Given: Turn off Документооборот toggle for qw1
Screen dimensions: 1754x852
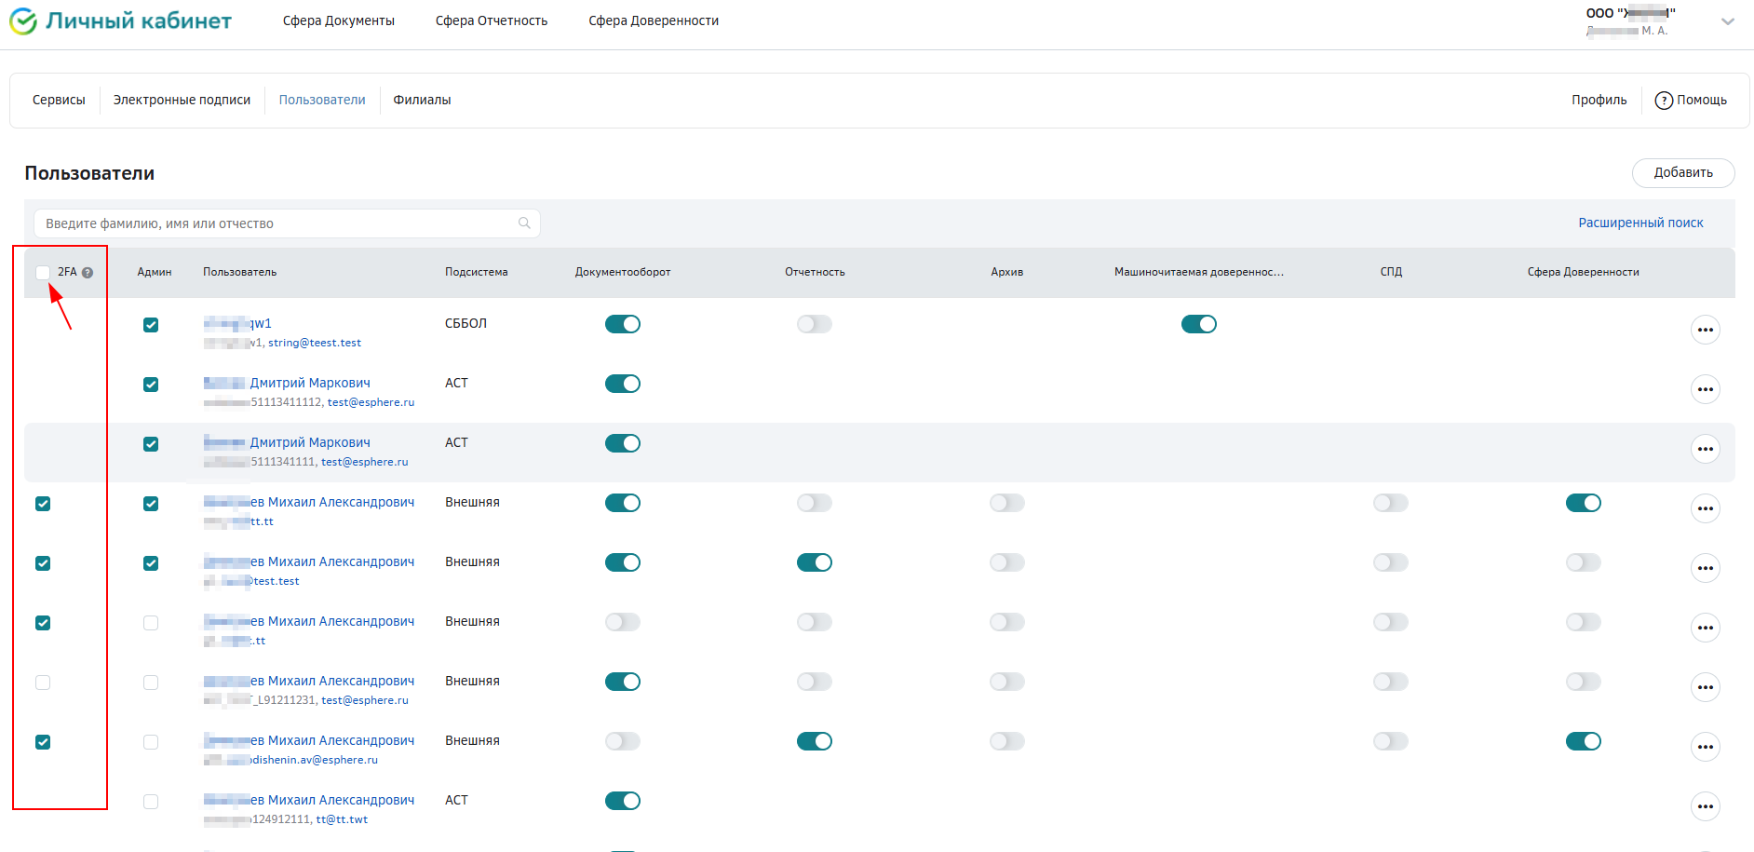Looking at the screenshot, I should coord(623,324).
